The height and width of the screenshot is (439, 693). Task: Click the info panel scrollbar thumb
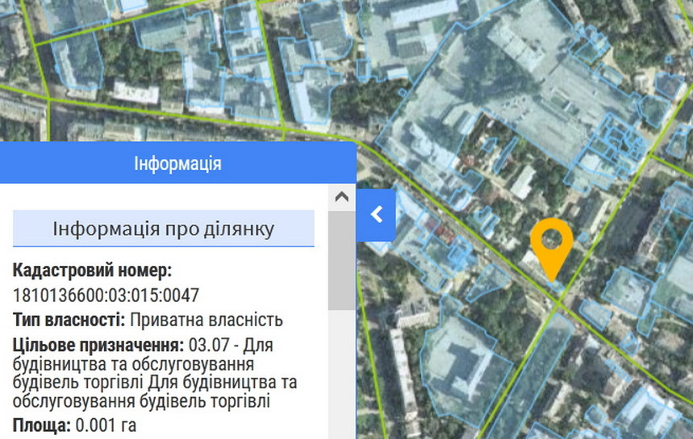341,259
